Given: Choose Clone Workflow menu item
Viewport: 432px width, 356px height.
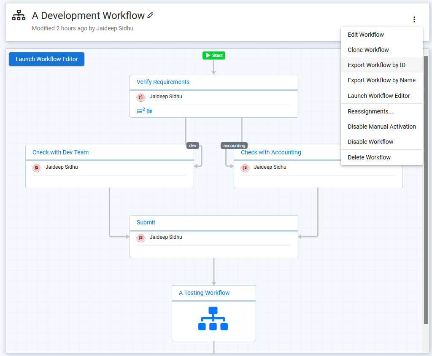Looking at the screenshot, I should 381,50.
